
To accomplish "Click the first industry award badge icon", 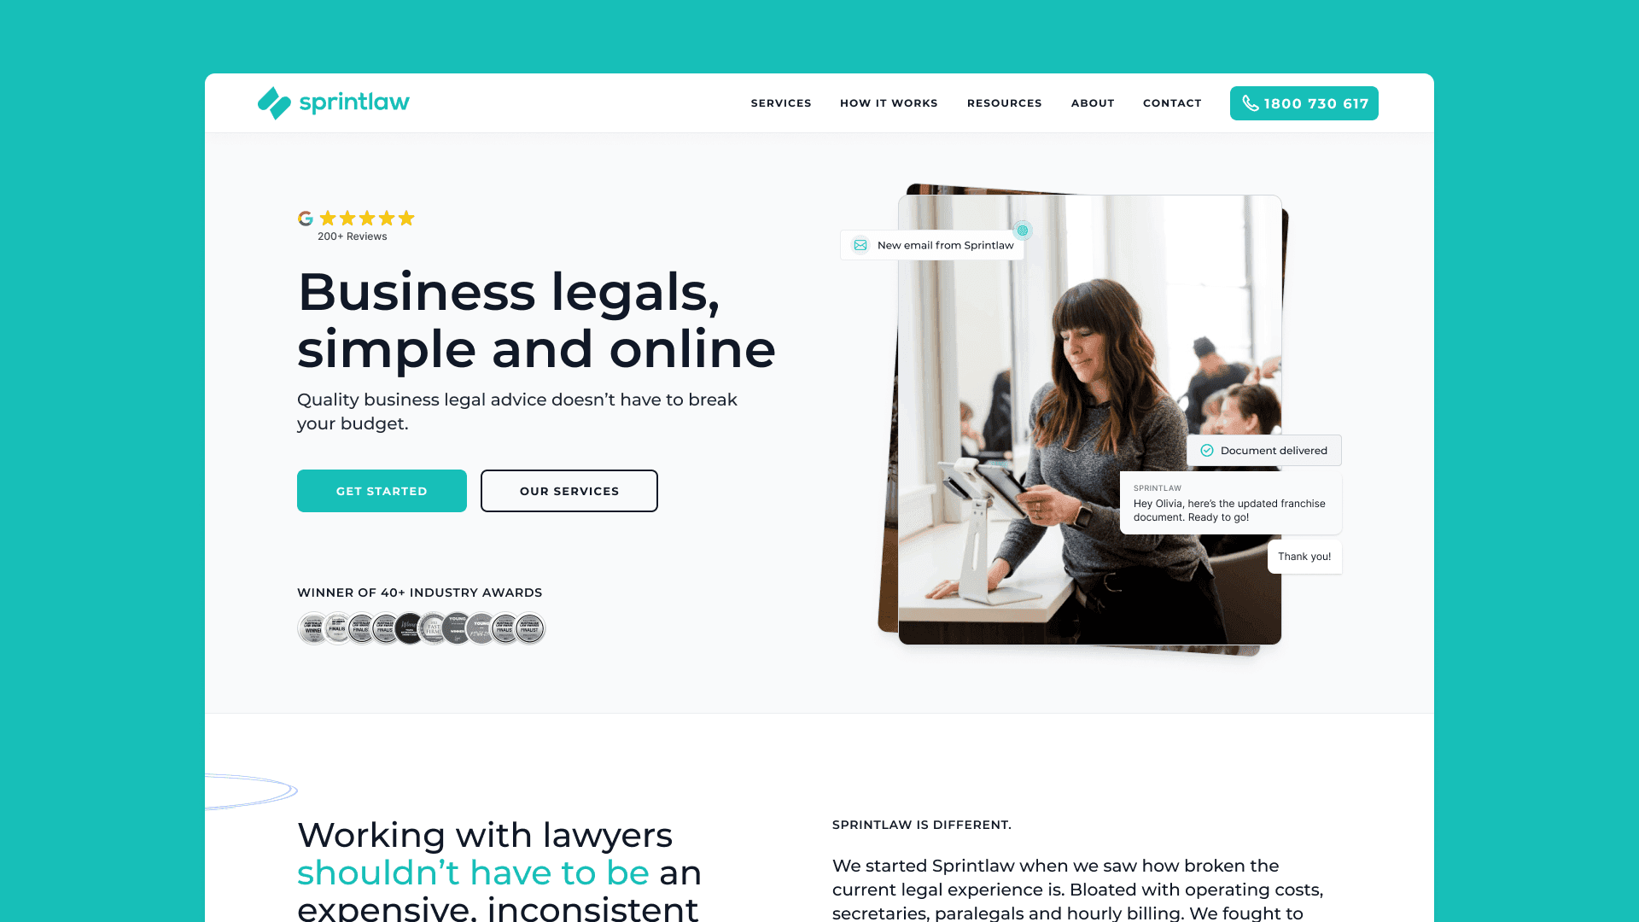I will point(313,627).
